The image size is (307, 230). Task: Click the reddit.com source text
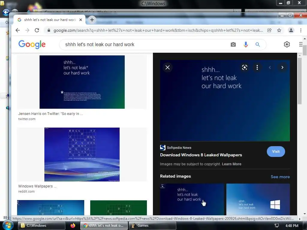26,191
